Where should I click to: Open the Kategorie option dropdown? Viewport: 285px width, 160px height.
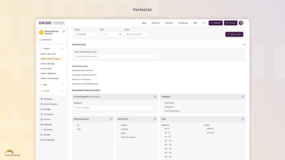click(115, 108)
